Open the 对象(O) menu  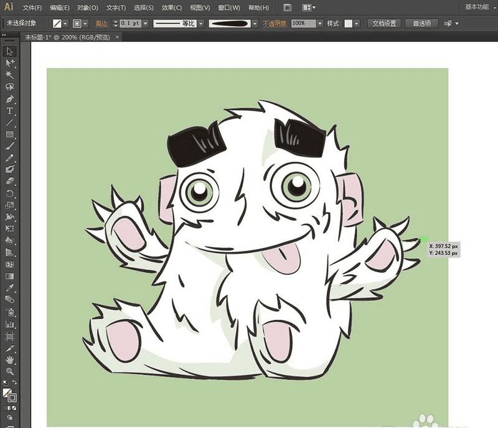pos(88,7)
